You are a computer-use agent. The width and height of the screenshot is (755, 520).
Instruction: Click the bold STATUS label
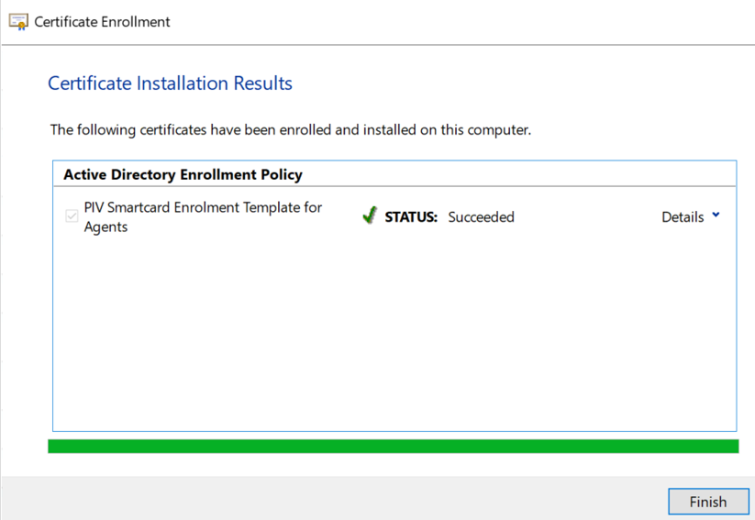411,217
